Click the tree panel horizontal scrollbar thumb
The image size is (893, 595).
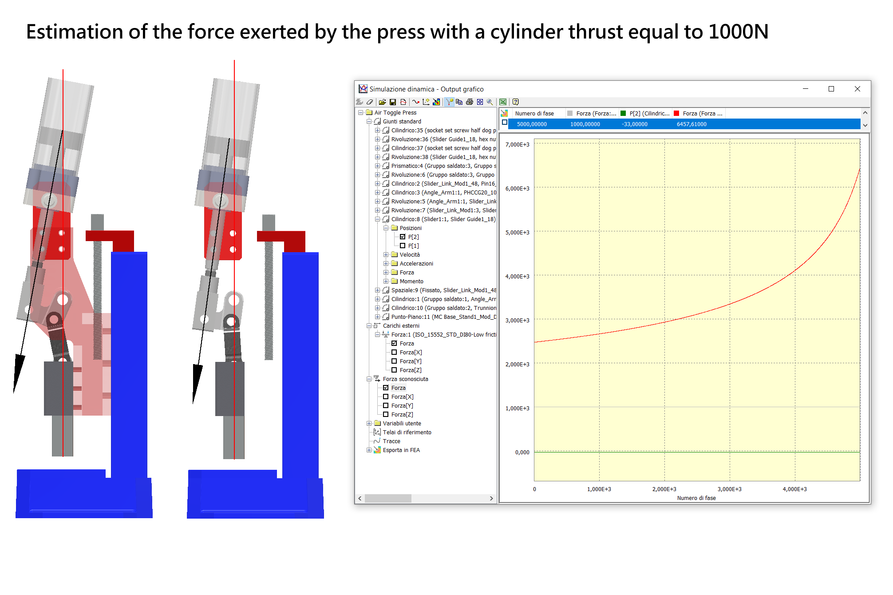click(388, 498)
